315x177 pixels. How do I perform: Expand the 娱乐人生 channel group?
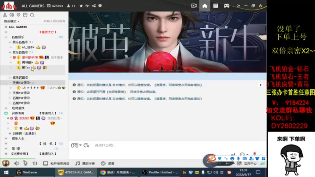pyautogui.click(x=6, y=138)
